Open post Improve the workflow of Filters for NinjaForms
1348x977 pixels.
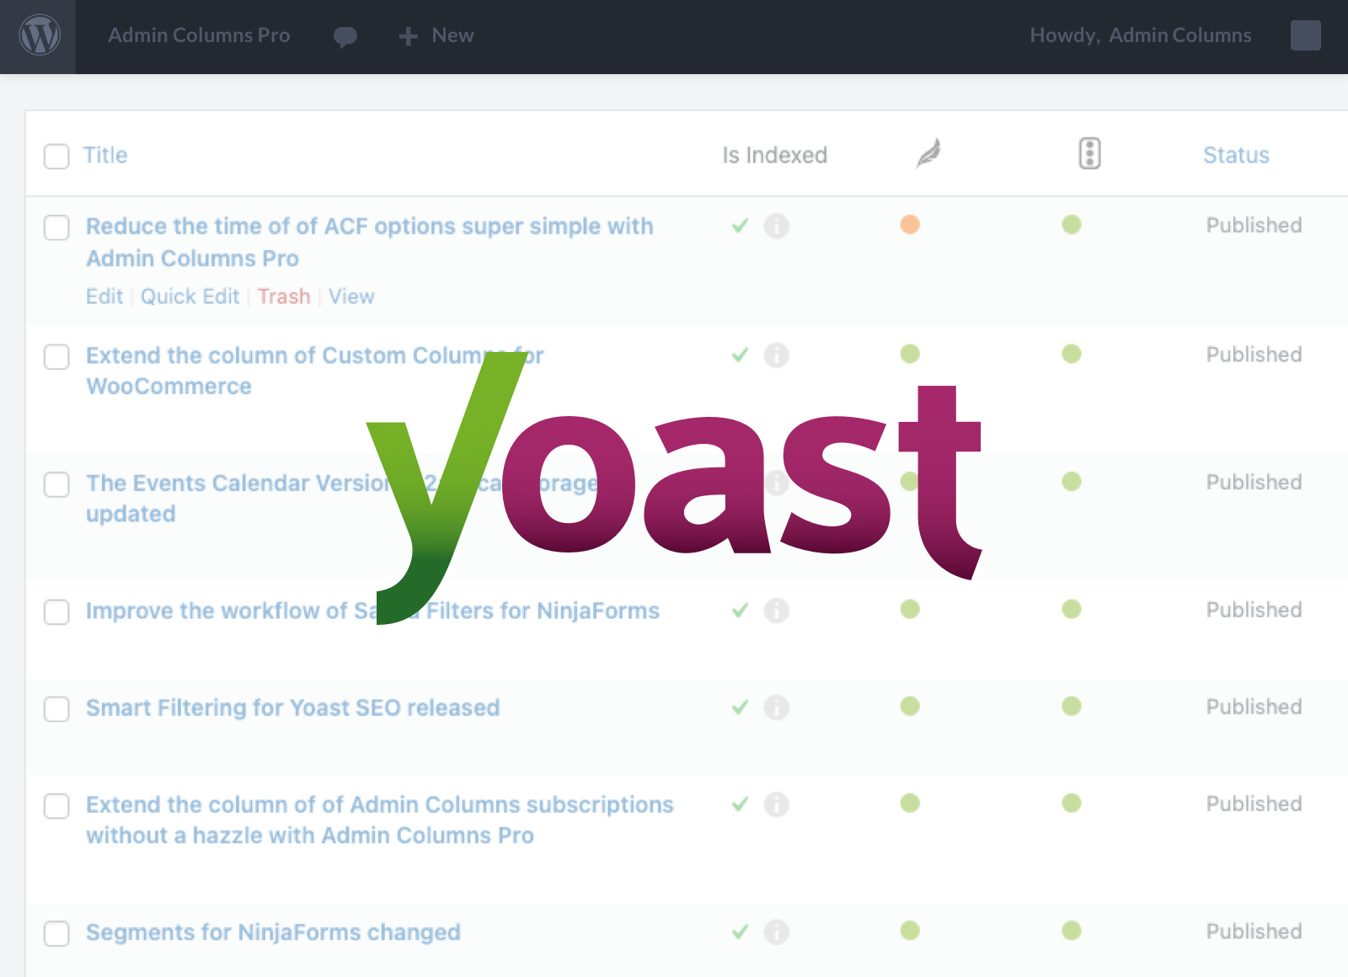coord(372,611)
